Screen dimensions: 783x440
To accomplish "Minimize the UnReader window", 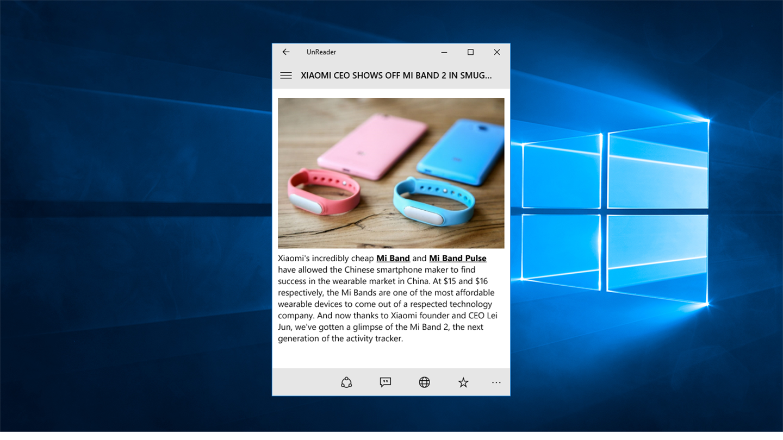I will [444, 52].
